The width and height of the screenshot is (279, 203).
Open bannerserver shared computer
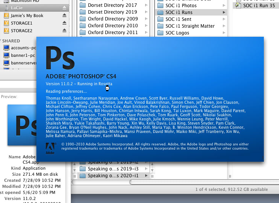[20, 63]
